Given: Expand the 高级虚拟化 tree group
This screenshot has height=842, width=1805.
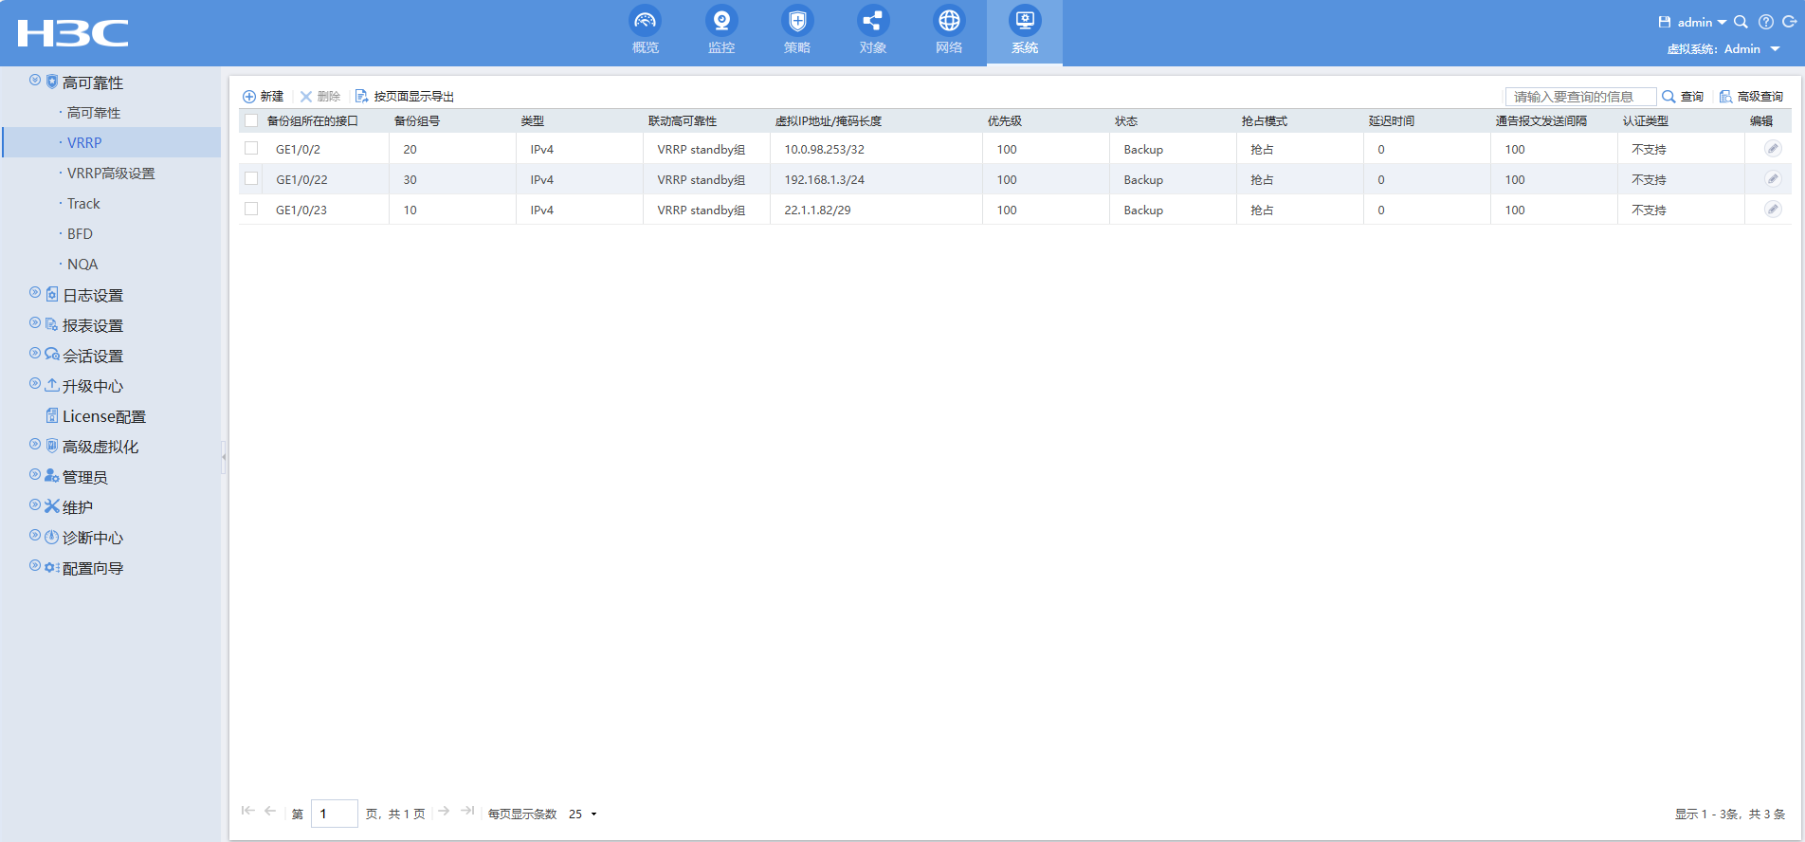Looking at the screenshot, I should (35, 445).
